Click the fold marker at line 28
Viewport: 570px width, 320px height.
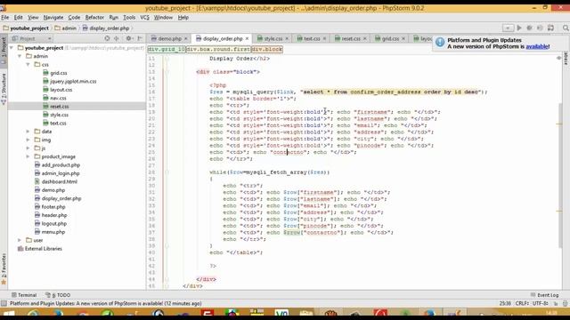point(167,172)
